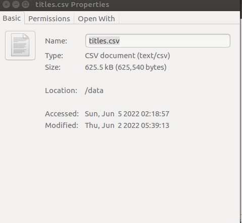The width and height of the screenshot is (242, 223).
Task: Switch to the Basic tab
Action: coord(12,18)
